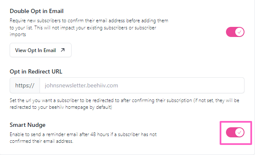Click the Opt in Redirect URL heading

(x=36, y=71)
